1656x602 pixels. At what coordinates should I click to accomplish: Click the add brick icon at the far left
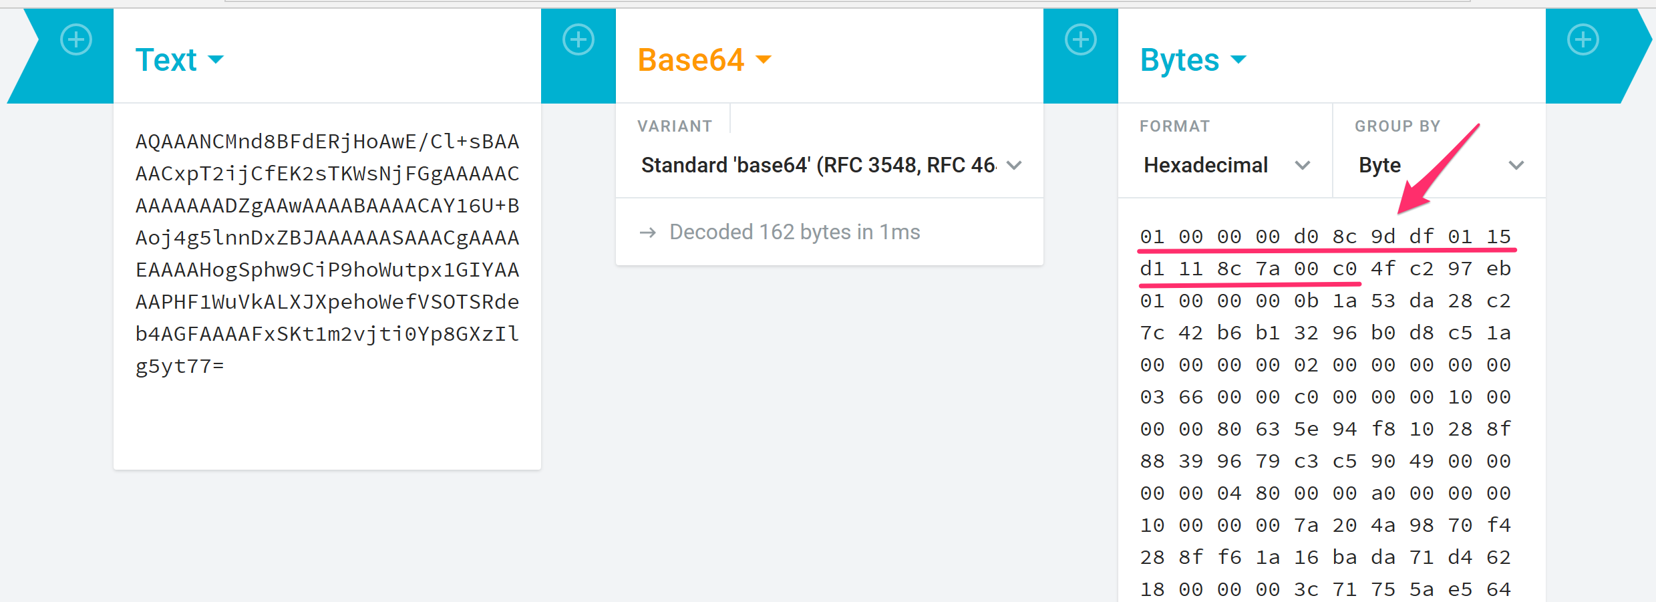[x=75, y=39]
